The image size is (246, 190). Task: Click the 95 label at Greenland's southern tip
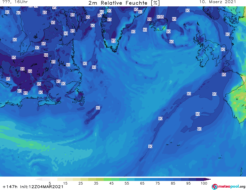point(113,41)
